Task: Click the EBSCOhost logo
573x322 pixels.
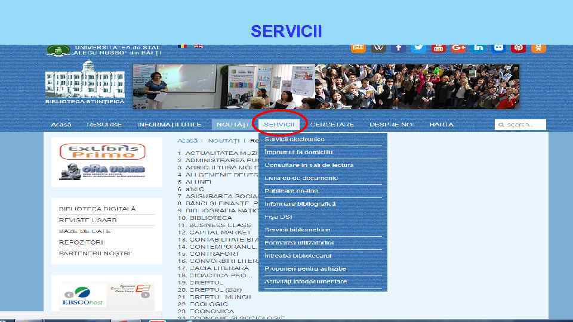Action: point(82,296)
